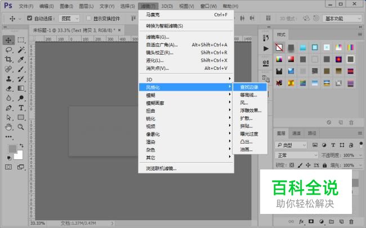Screen dimensions: 366x228
Task: Open the 基本功能 workspace dropdown
Action: pyautogui.click(x=342, y=19)
